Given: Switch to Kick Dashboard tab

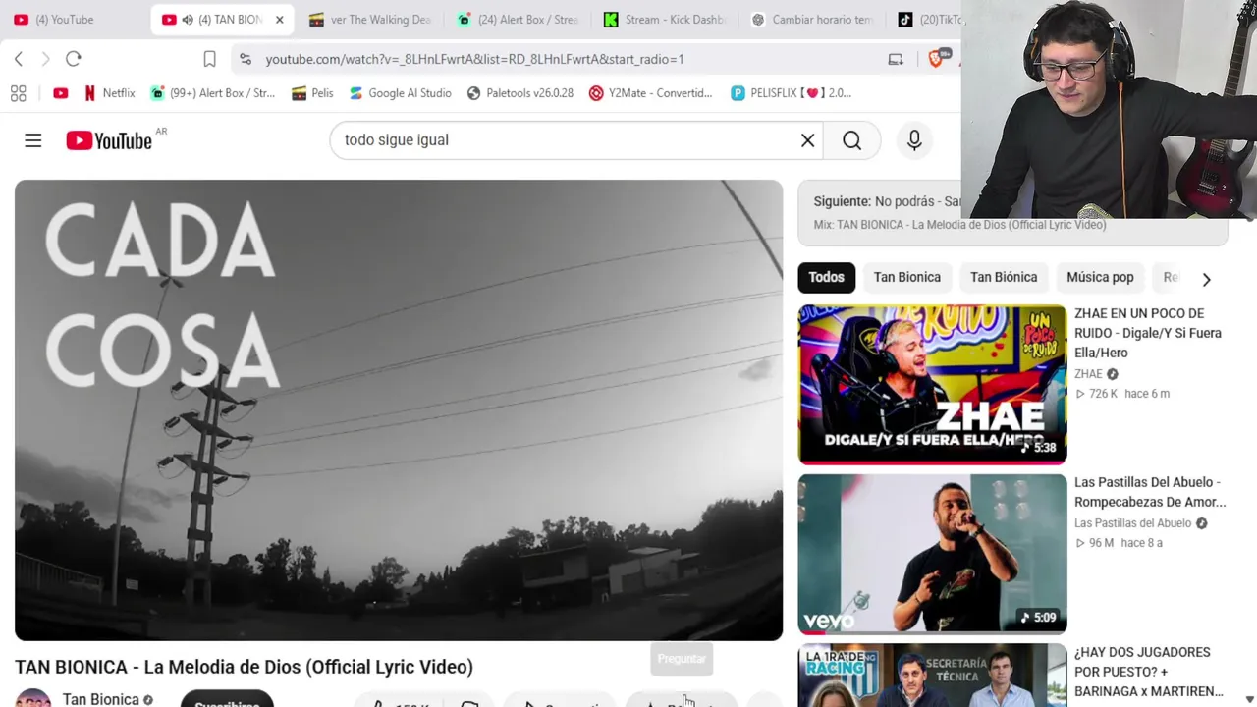Looking at the screenshot, I should coord(664,20).
